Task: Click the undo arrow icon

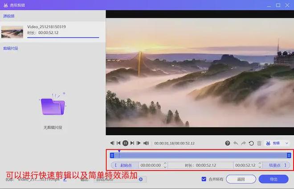Action: click(x=236, y=143)
